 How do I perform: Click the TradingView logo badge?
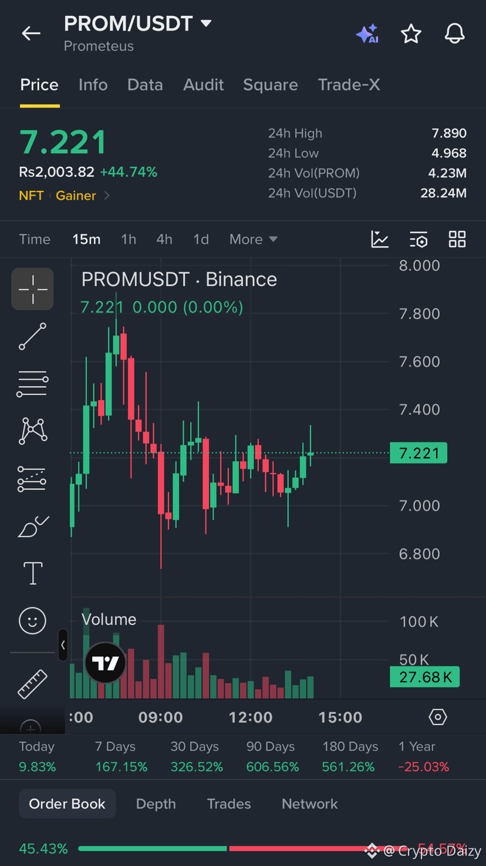[106, 663]
